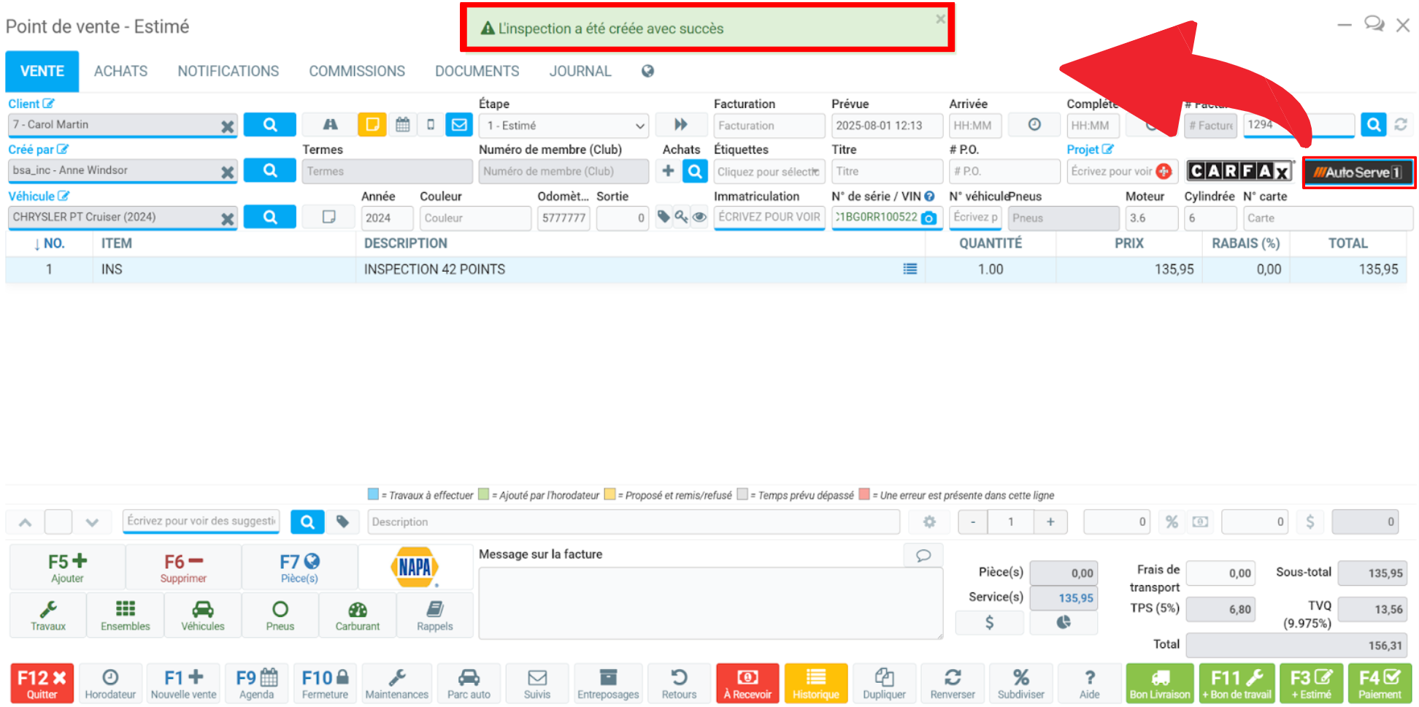1419x707 pixels.
Task: Click the line down chevron arrow
Action: click(x=92, y=522)
